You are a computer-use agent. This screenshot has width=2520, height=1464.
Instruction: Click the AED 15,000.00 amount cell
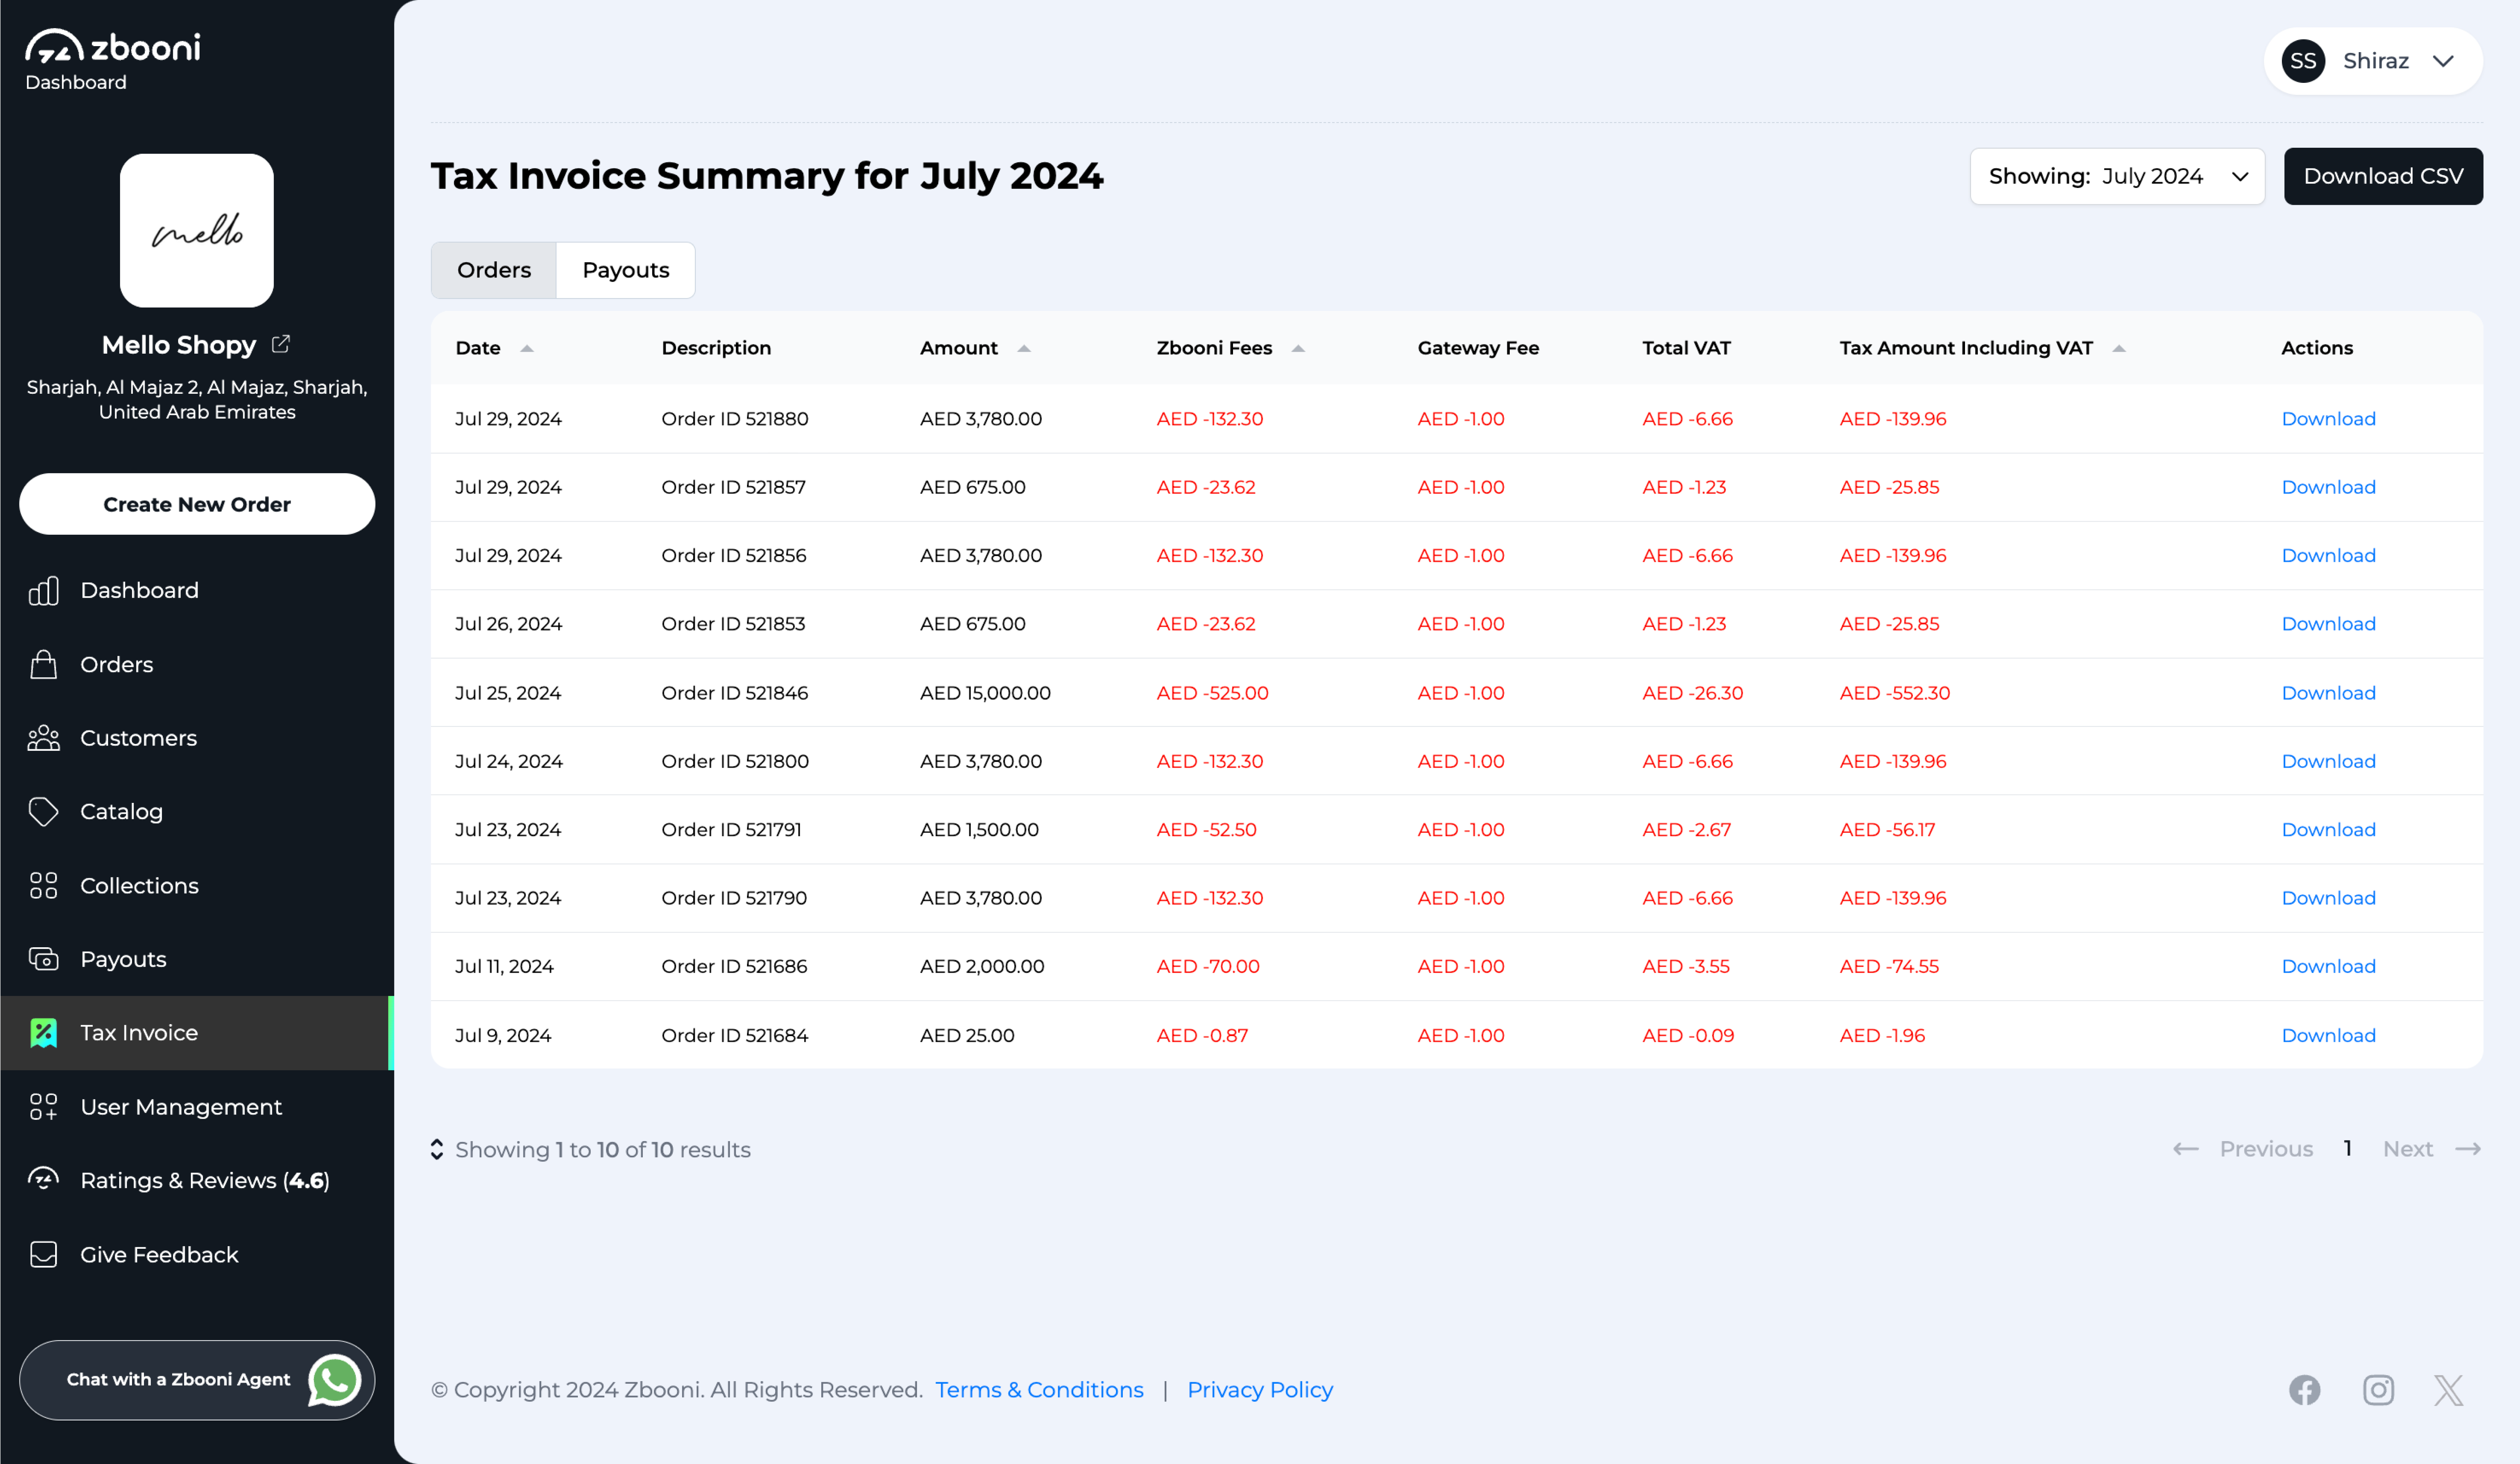[x=985, y=693]
